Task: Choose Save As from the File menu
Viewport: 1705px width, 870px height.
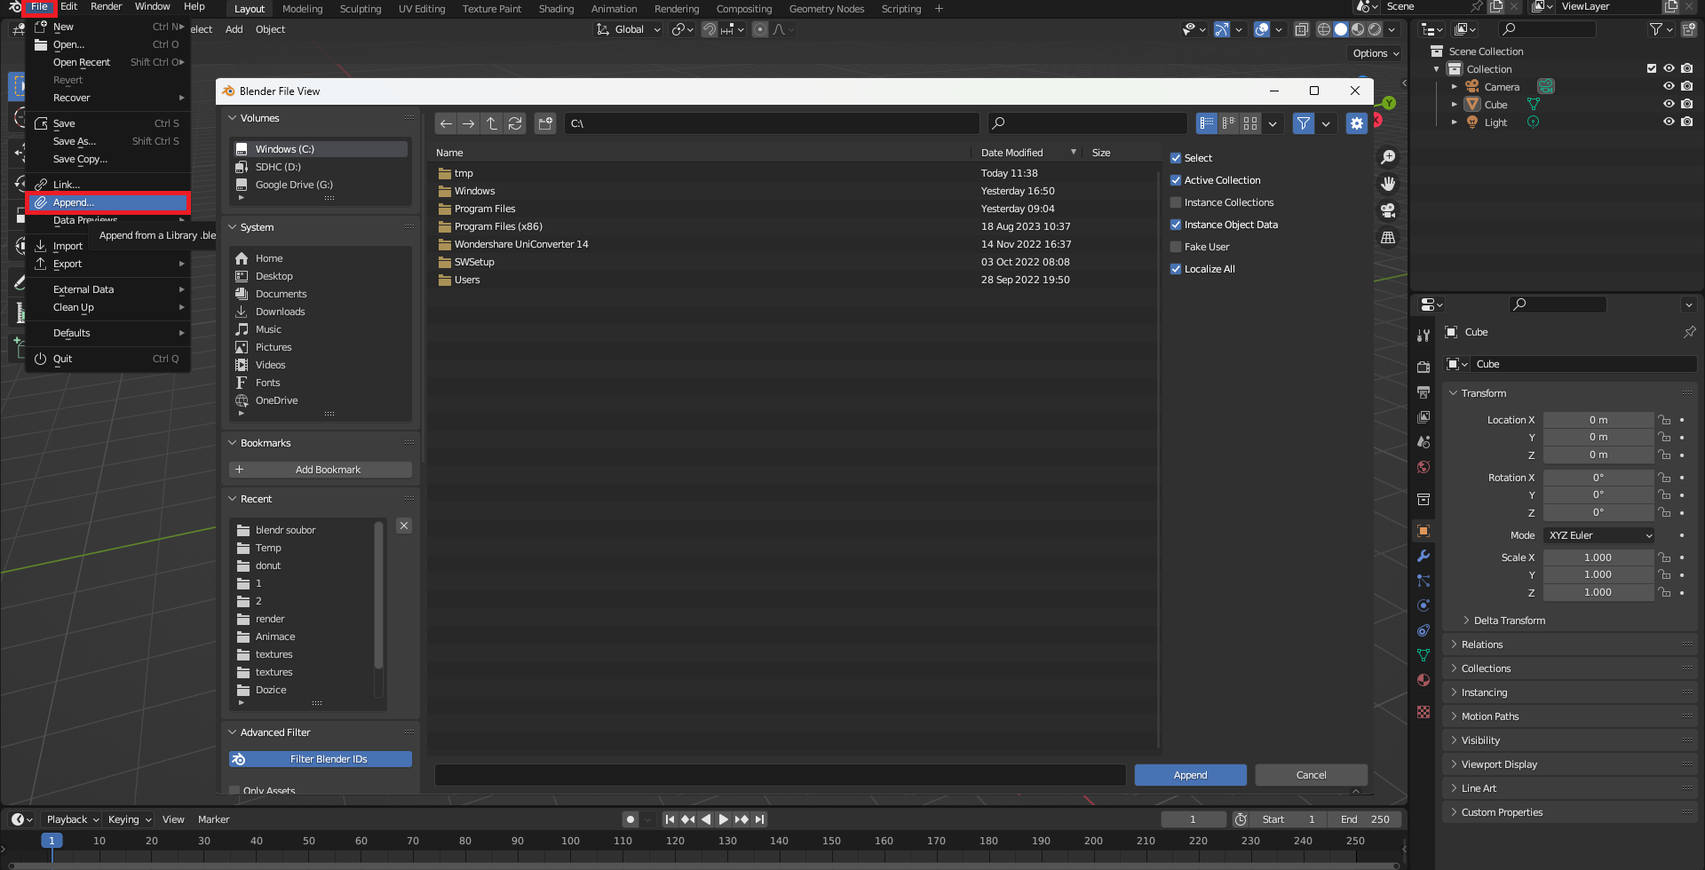Action: click(x=75, y=141)
